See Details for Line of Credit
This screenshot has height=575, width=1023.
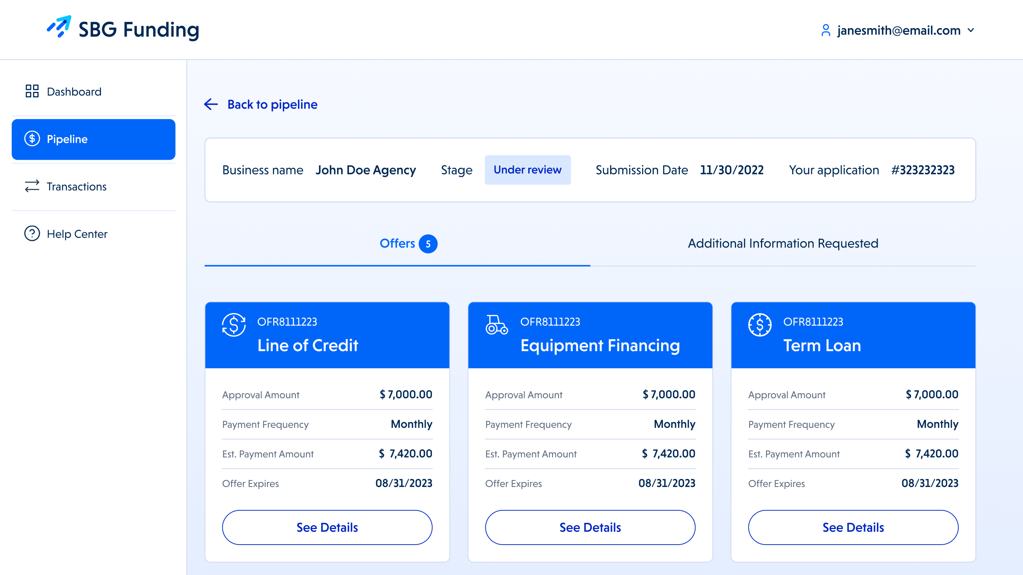tap(327, 528)
